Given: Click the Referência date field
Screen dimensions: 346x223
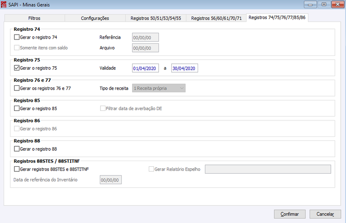Looking at the screenshot, I should (x=145, y=37).
